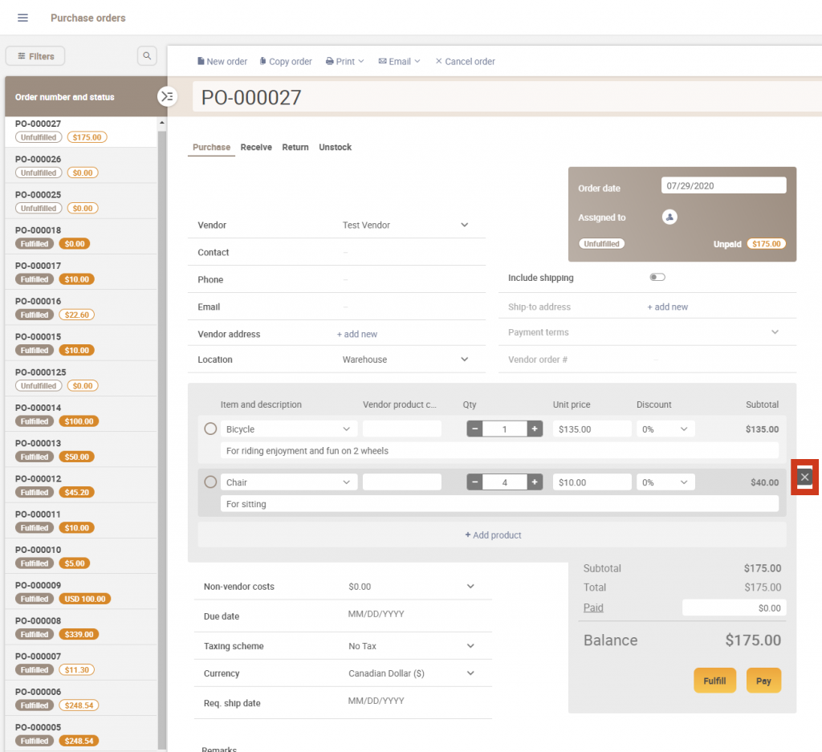Create a New order
Viewport: 822px width, 752px height.
click(x=222, y=61)
